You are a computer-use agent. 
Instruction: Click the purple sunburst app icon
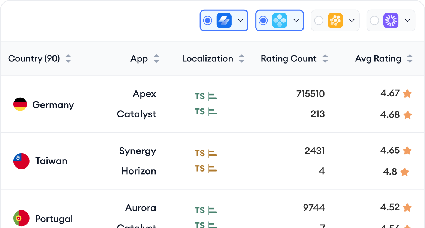(391, 21)
